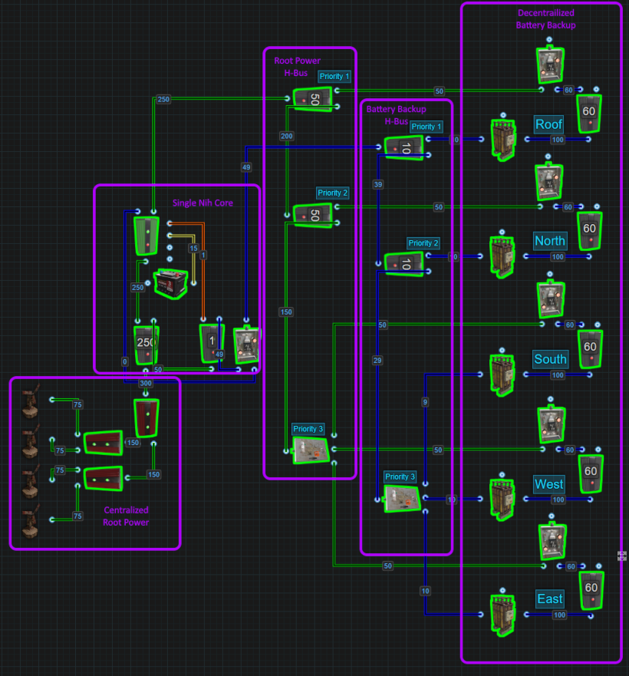Click the 29 wire value label
The width and height of the screenshot is (629, 676).
tap(377, 361)
